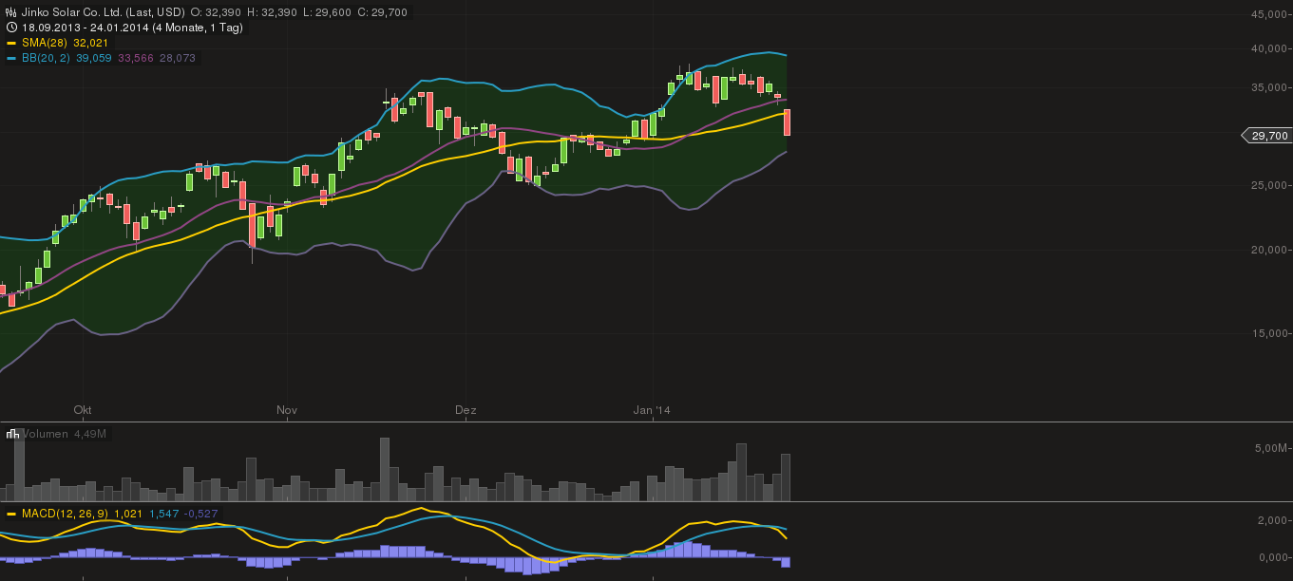Click the low value L: 29,600
This screenshot has height=581, width=1293.
pos(327,12)
